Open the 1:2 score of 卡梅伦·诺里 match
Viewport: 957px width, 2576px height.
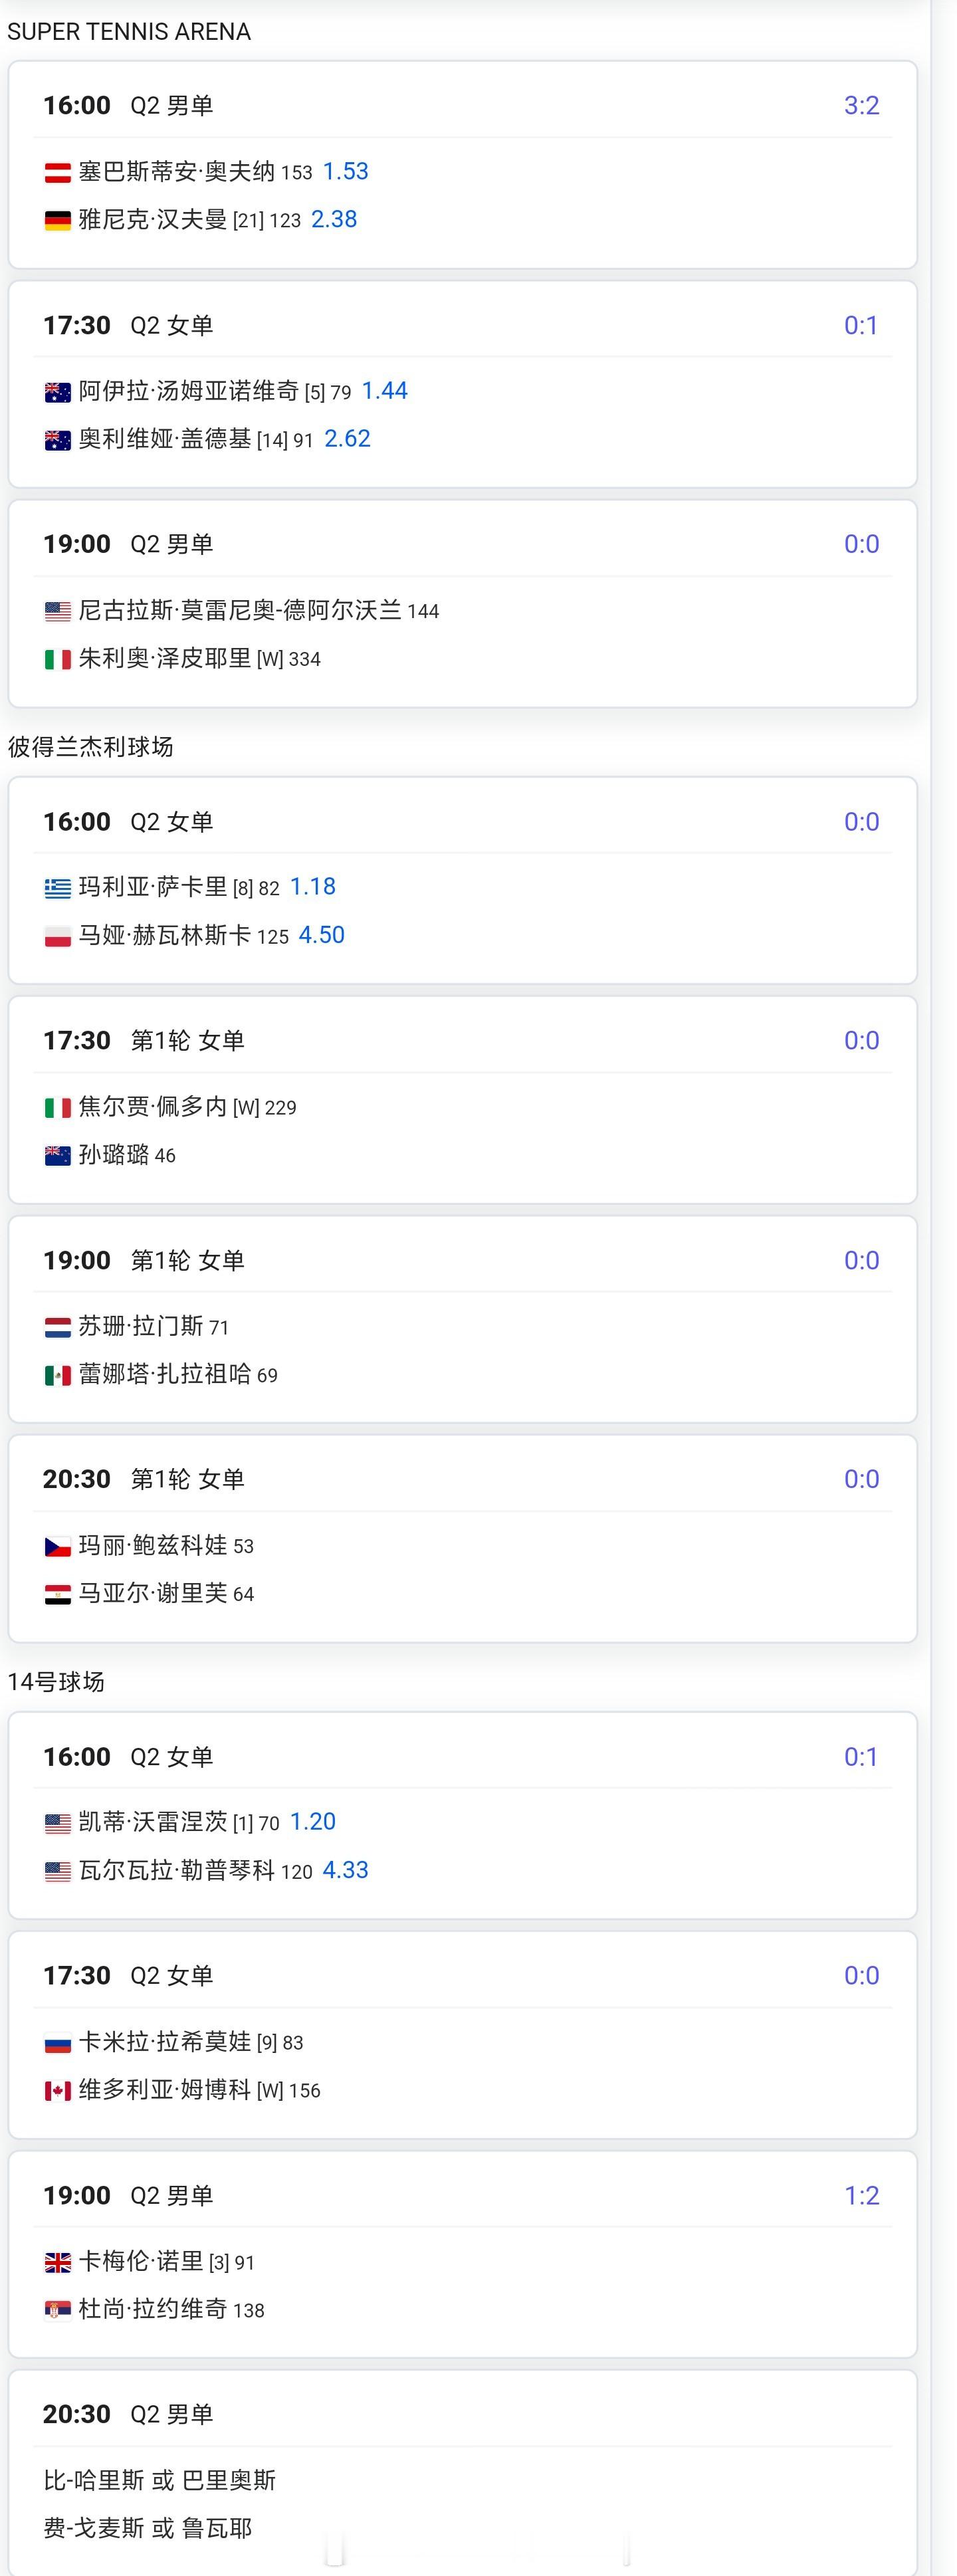tap(861, 2195)
